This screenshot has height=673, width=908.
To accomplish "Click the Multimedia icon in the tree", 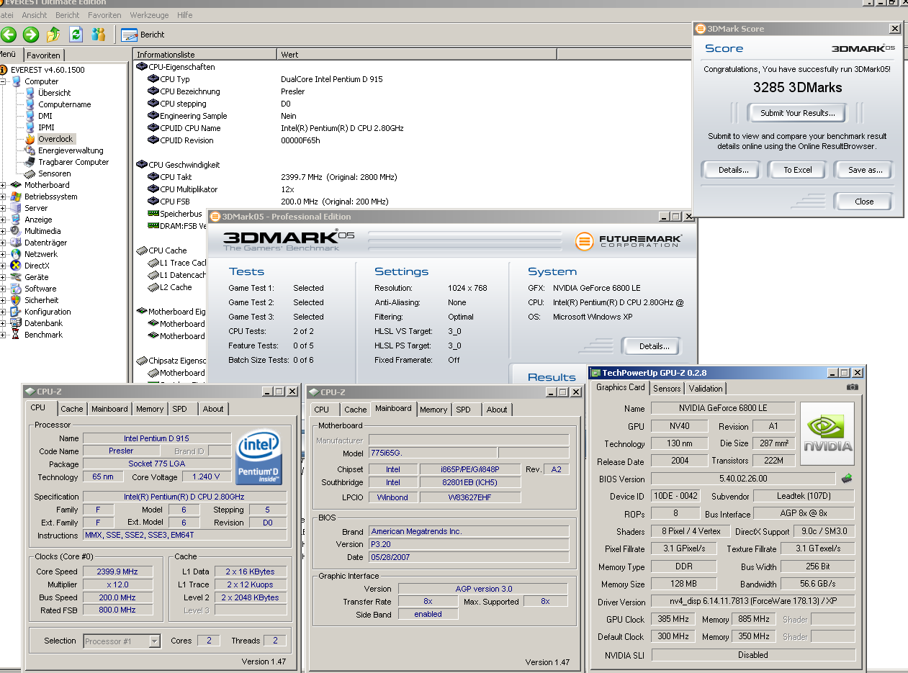I will pos(17,231).
